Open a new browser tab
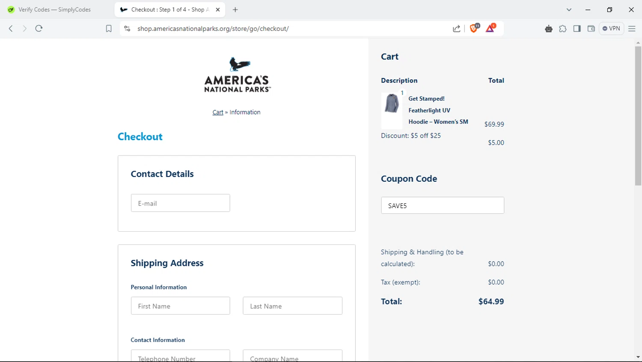 click(235, 9)
